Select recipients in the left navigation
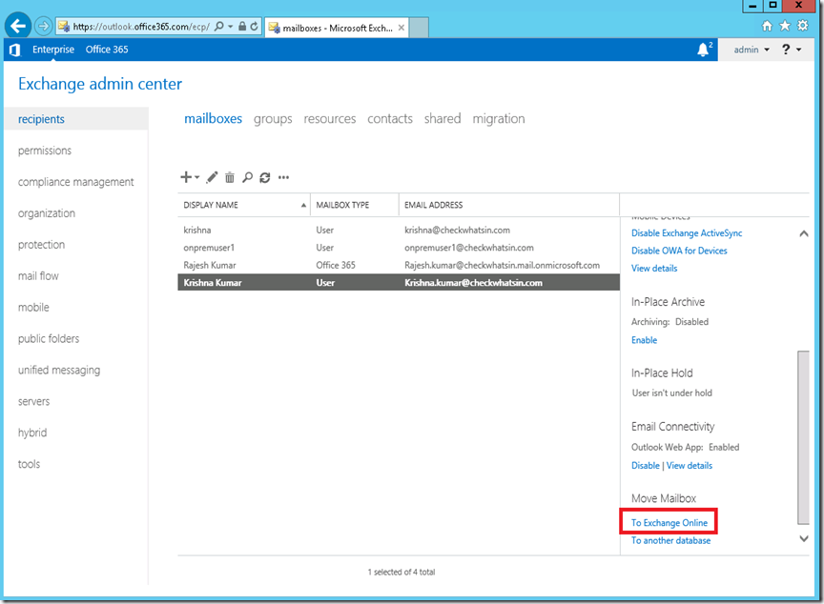 click(x=76, y=119)
